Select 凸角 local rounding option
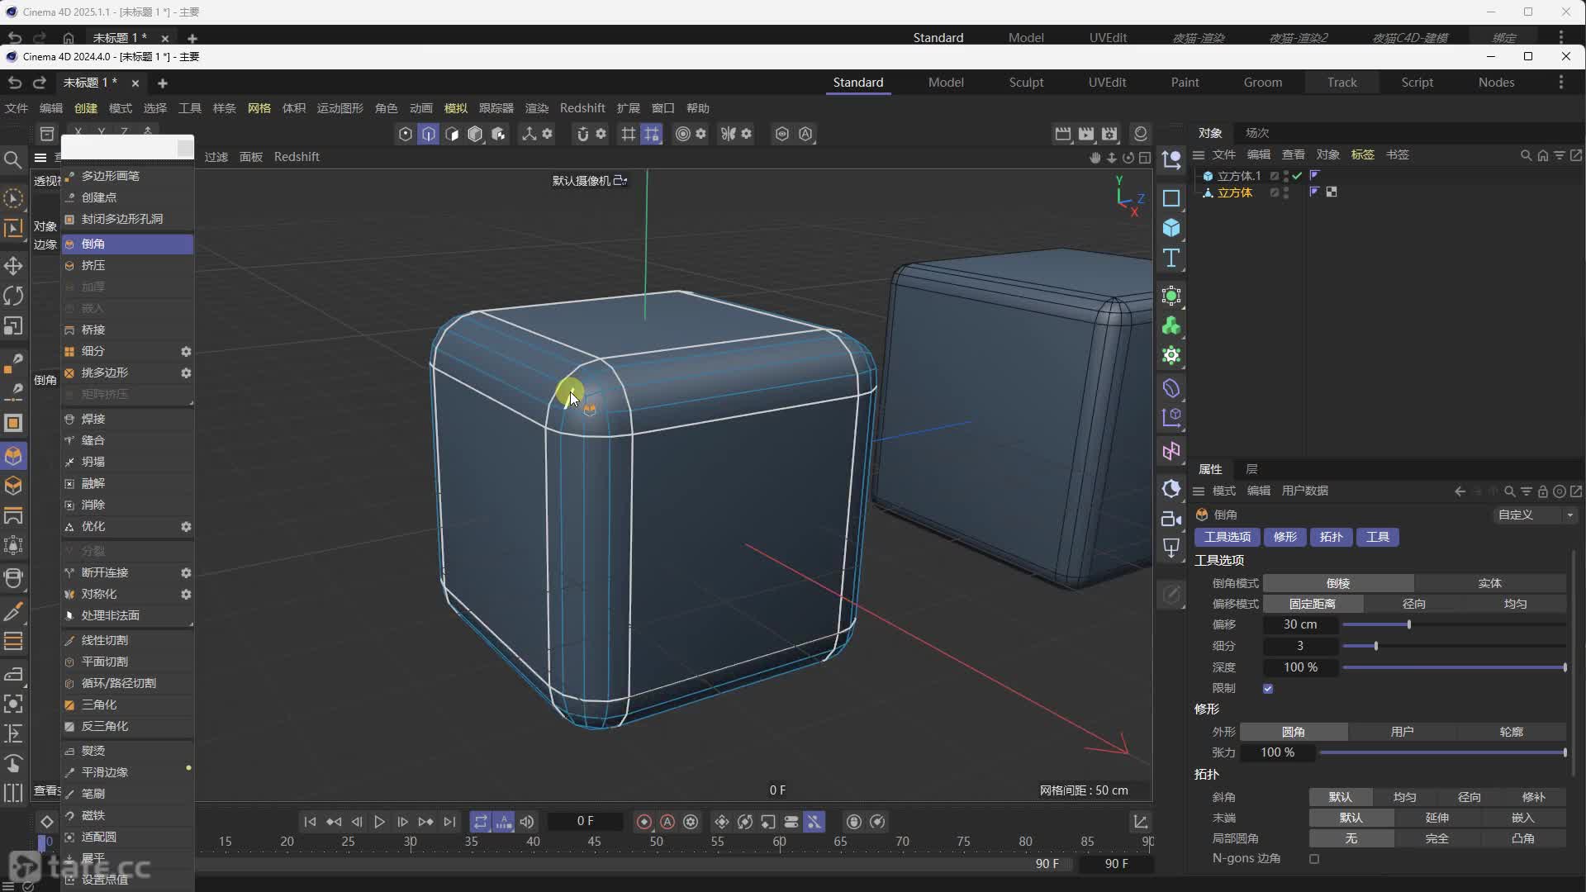The height and width of the screenshot is (892, 1586). click(1522, 838)
